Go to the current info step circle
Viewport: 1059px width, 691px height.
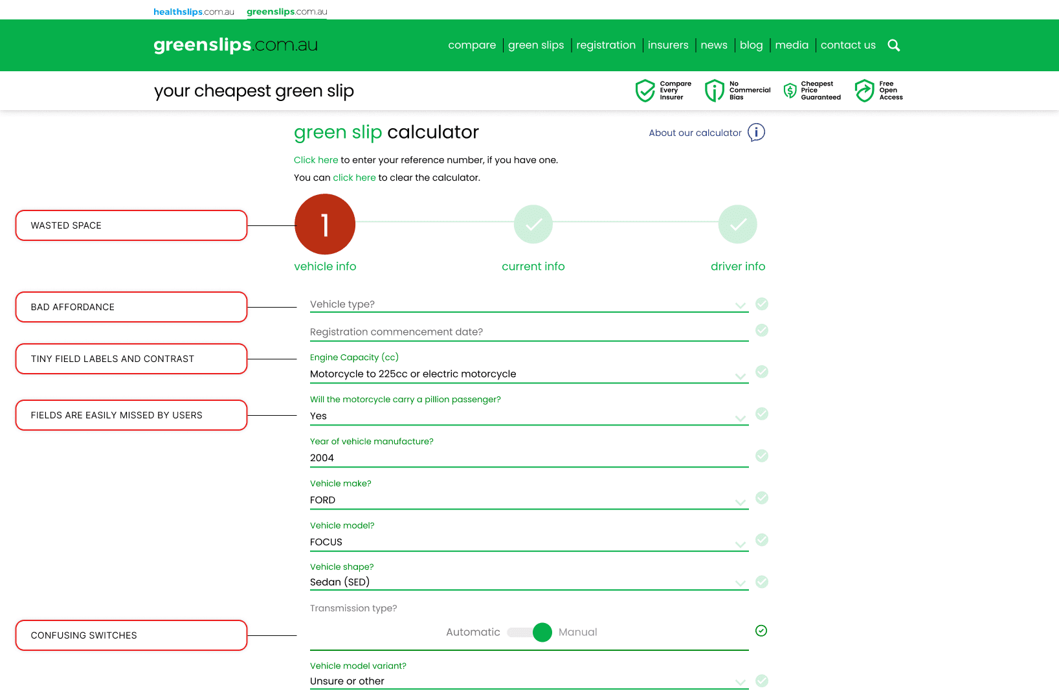[533, 225]
